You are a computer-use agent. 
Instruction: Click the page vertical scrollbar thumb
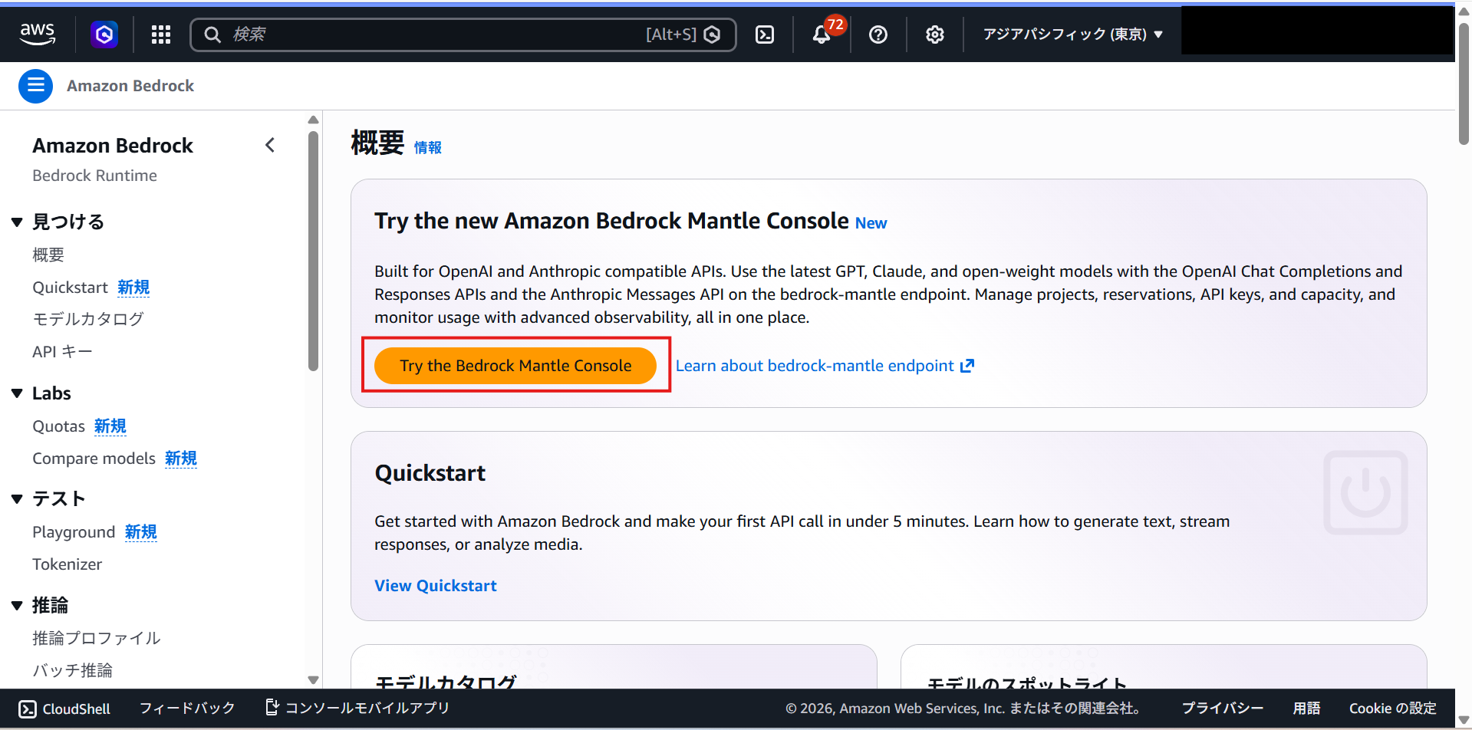tap(1464, 83)
